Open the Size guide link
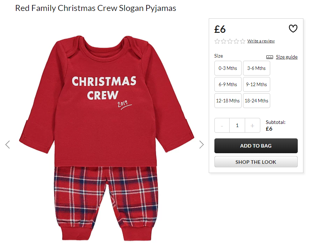The height and width of the screenshot is (245, 314). [287, 57]
